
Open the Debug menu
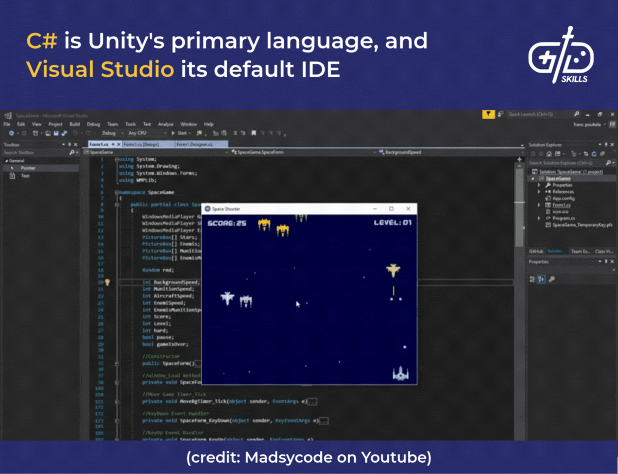click(x=93, y=124)
